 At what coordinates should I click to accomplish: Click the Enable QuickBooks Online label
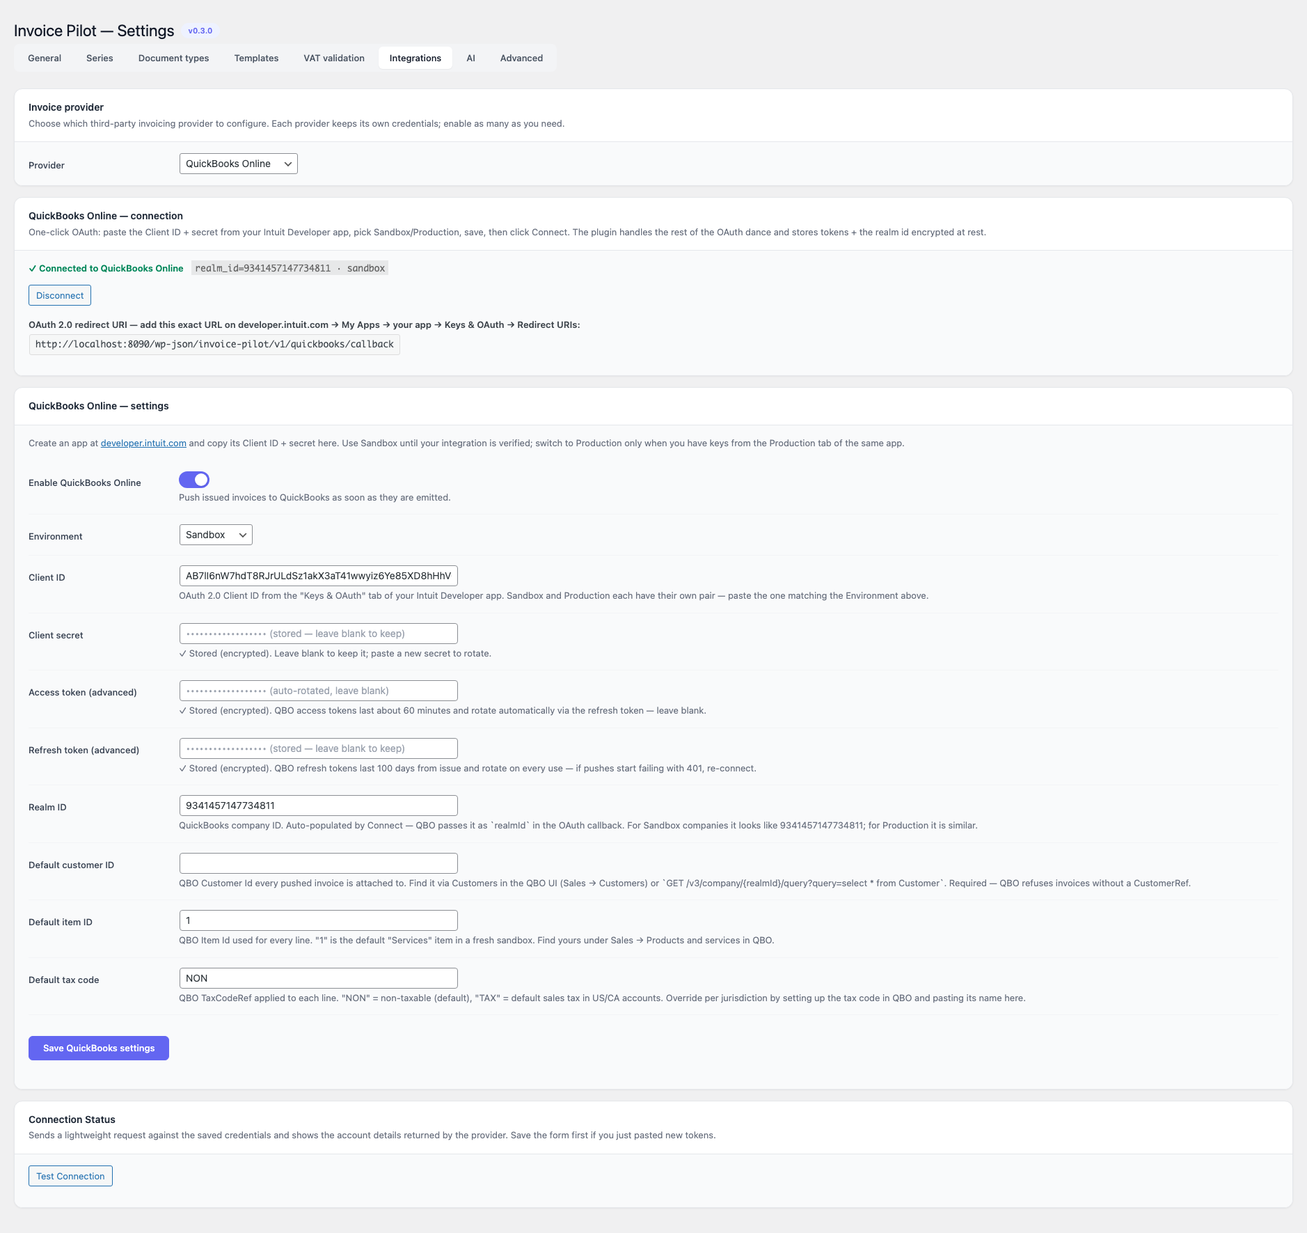click(85, 483)
